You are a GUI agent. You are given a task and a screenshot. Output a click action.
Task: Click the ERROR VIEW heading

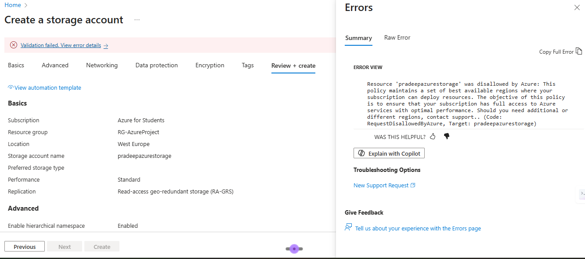pos(368,67)
